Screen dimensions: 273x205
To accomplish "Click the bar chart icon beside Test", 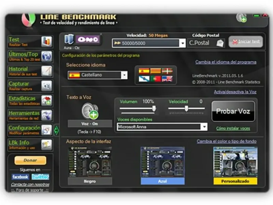I will pos(47,42).
